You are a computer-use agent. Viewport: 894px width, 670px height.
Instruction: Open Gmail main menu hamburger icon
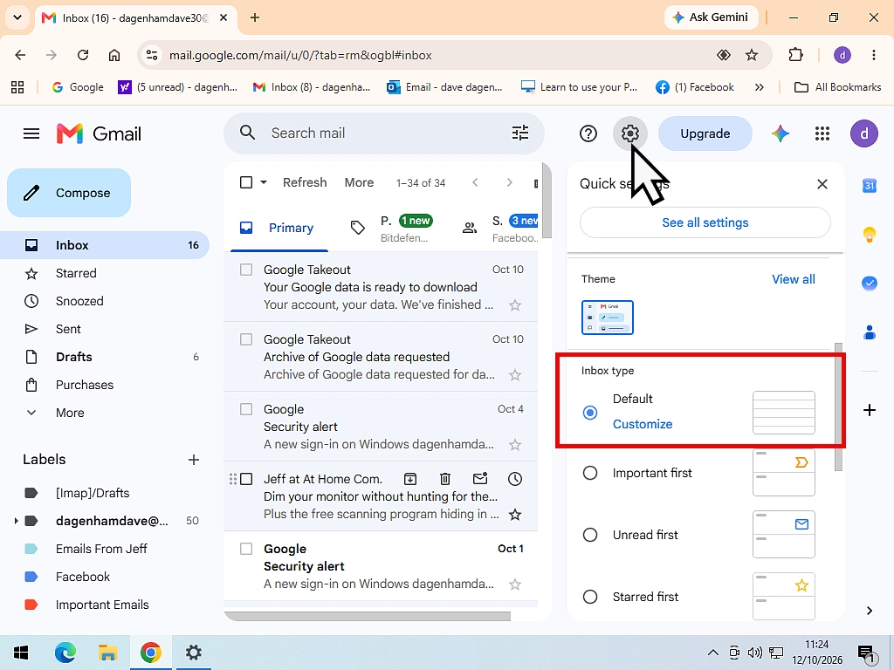tap(31, 133)
